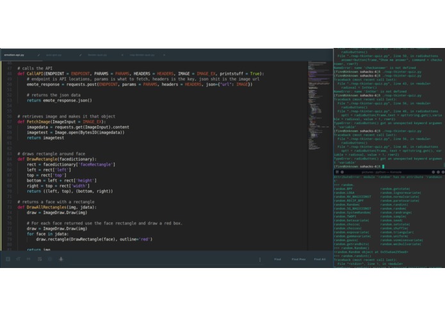Screen dimensions: 445x316
Task: Click the 'def CallAPI' function definition line
Action: tap(140, 74)
